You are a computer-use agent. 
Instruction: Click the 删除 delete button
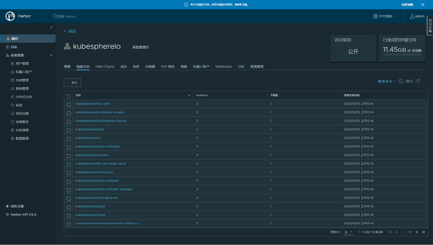(x=72, y=82)
